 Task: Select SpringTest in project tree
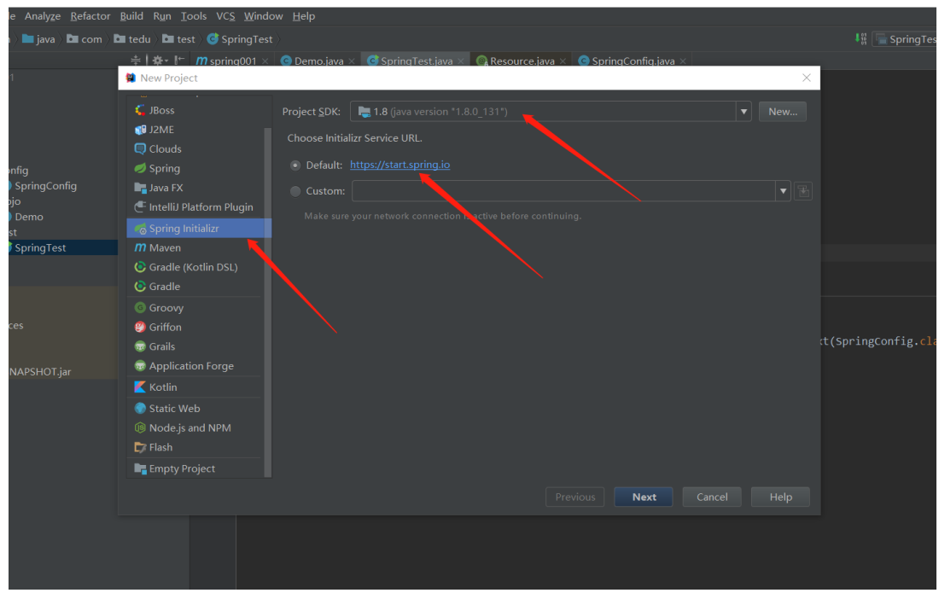click(39, 247)
